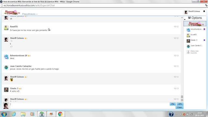This screenshot has height=117, width=208.
Task: Click Gisela :3 avatar in chat message
Action: (6, 90)
